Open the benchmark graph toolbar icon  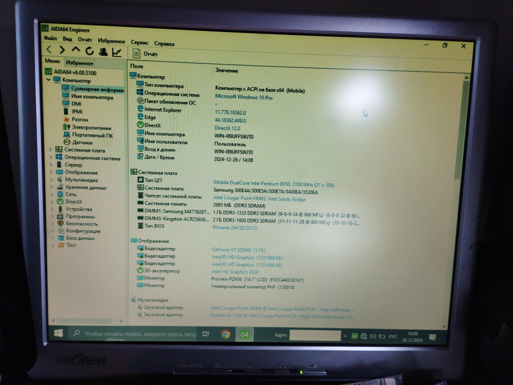tap(117, 52)
